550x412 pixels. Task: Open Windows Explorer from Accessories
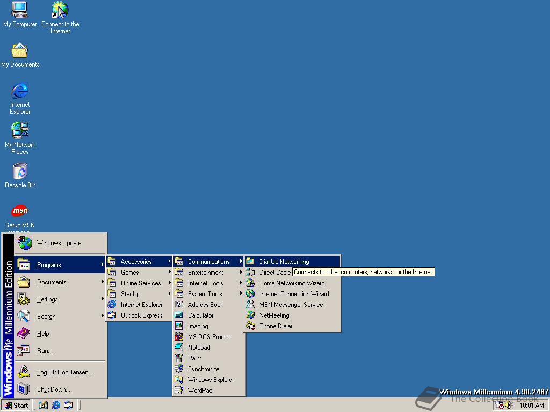[x=209, y=379]
